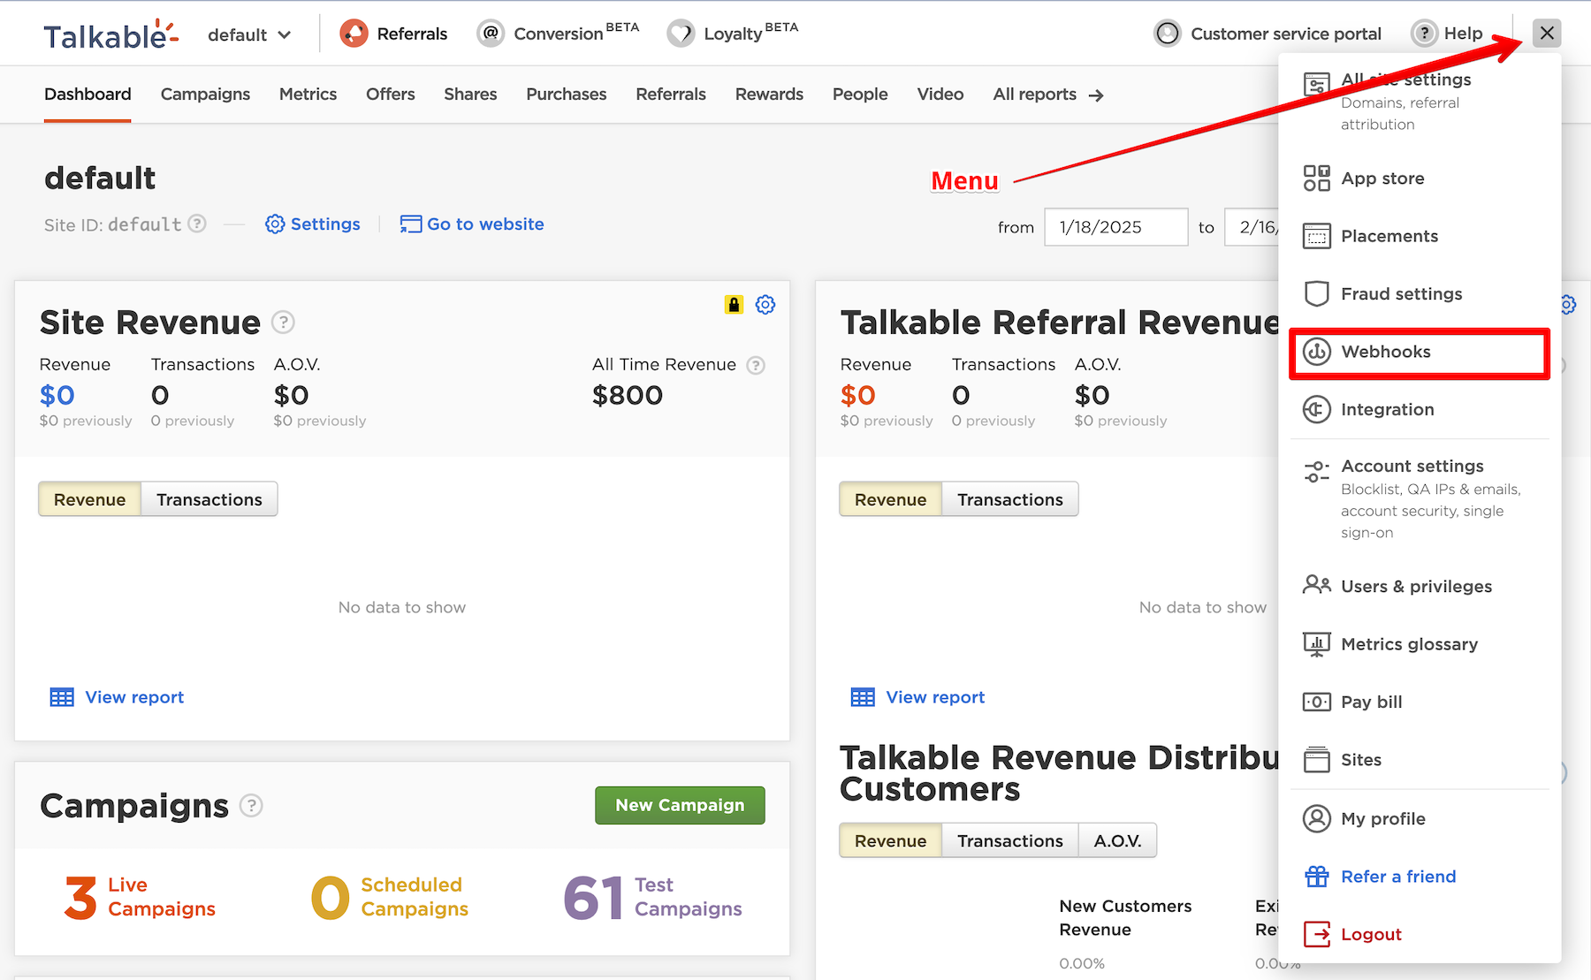This screenshot has height=980, width=1591.
Task: Open Pay bill menu item
Action: tap(1420, 702)
